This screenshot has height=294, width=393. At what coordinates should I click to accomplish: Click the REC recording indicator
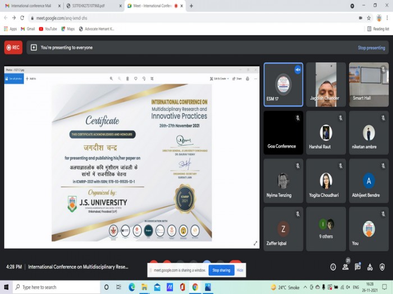13,48
